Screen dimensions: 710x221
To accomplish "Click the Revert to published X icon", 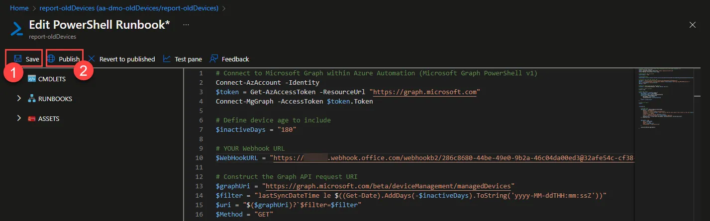I will click(92, 59).
